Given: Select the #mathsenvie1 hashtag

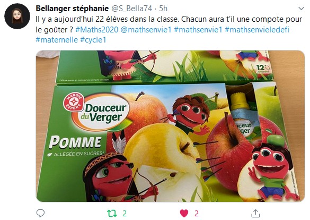Looking at the screenshot, I should pyautogui.click(x=198, y=30).
